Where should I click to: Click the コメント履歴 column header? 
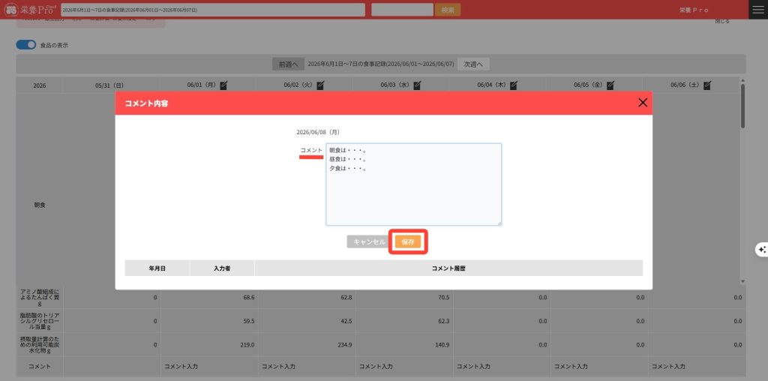(448, 268)
